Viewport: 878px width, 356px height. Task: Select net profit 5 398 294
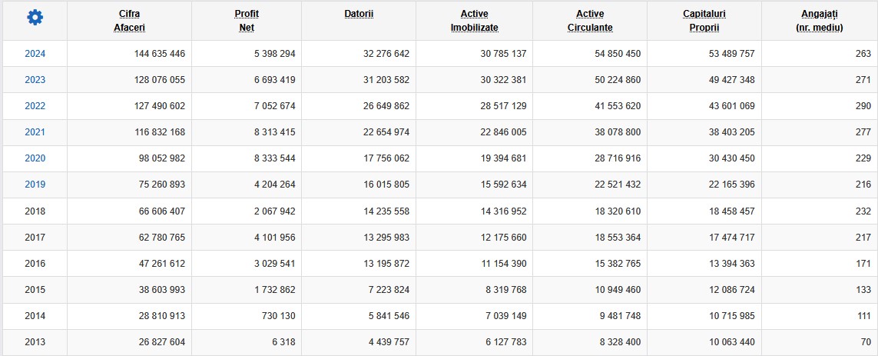(x=274, y=54)
